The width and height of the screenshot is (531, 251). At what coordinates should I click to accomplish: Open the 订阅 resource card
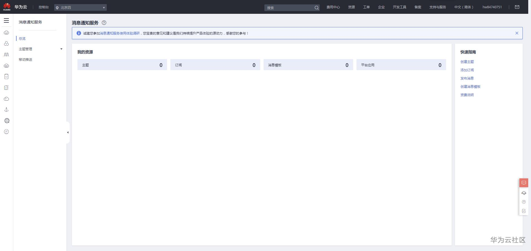tap(215, 65)
